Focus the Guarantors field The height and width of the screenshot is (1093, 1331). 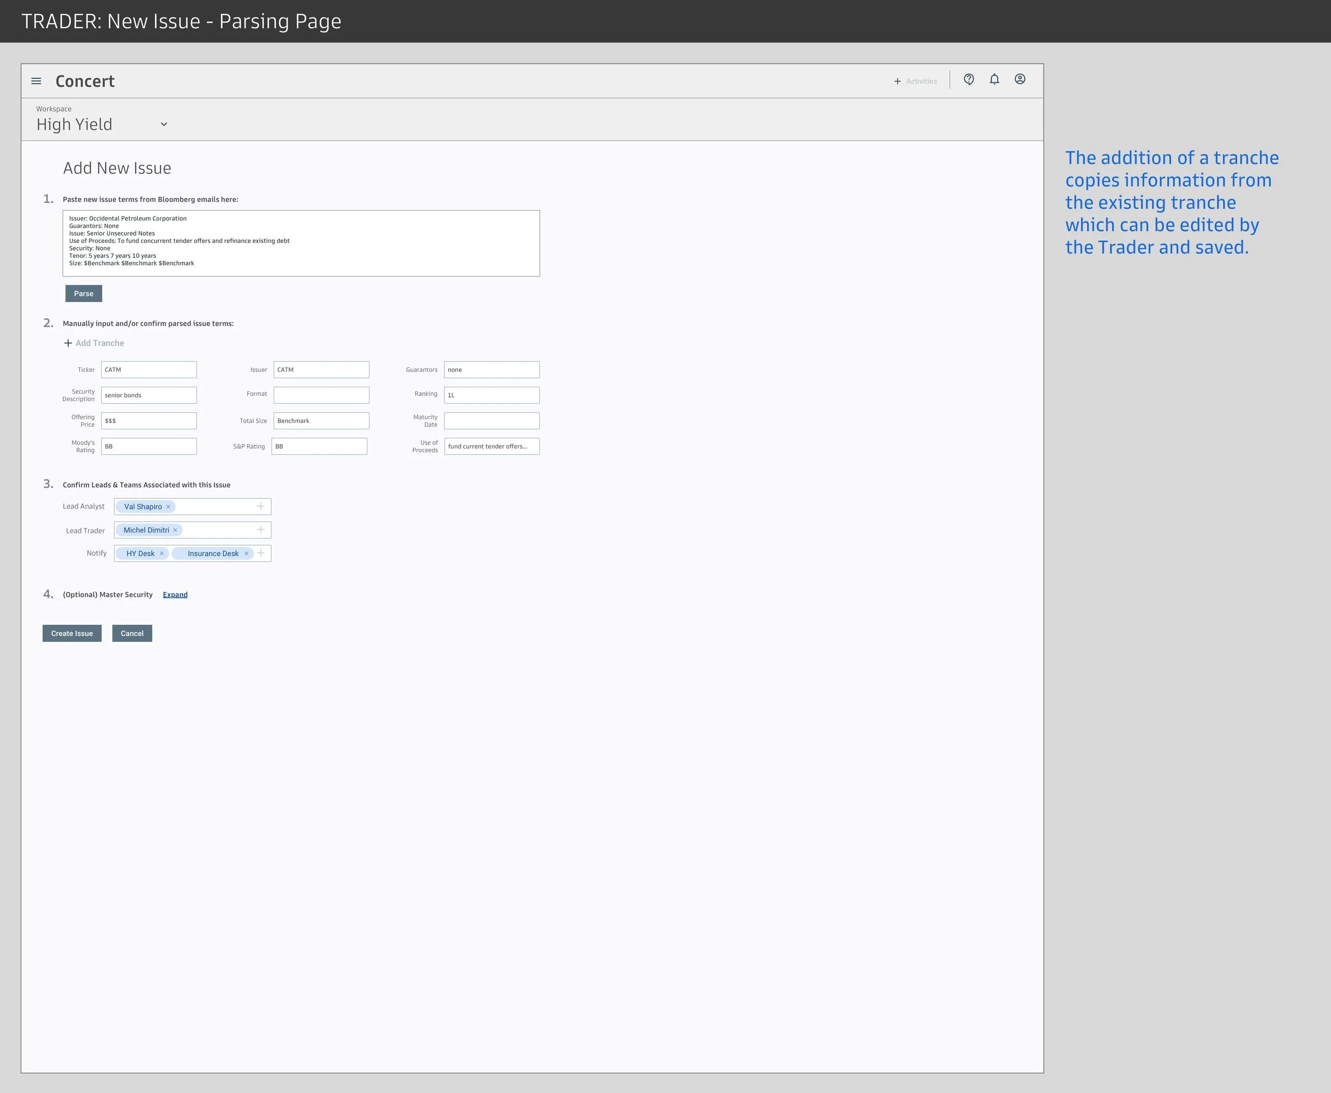pos(492,370)
